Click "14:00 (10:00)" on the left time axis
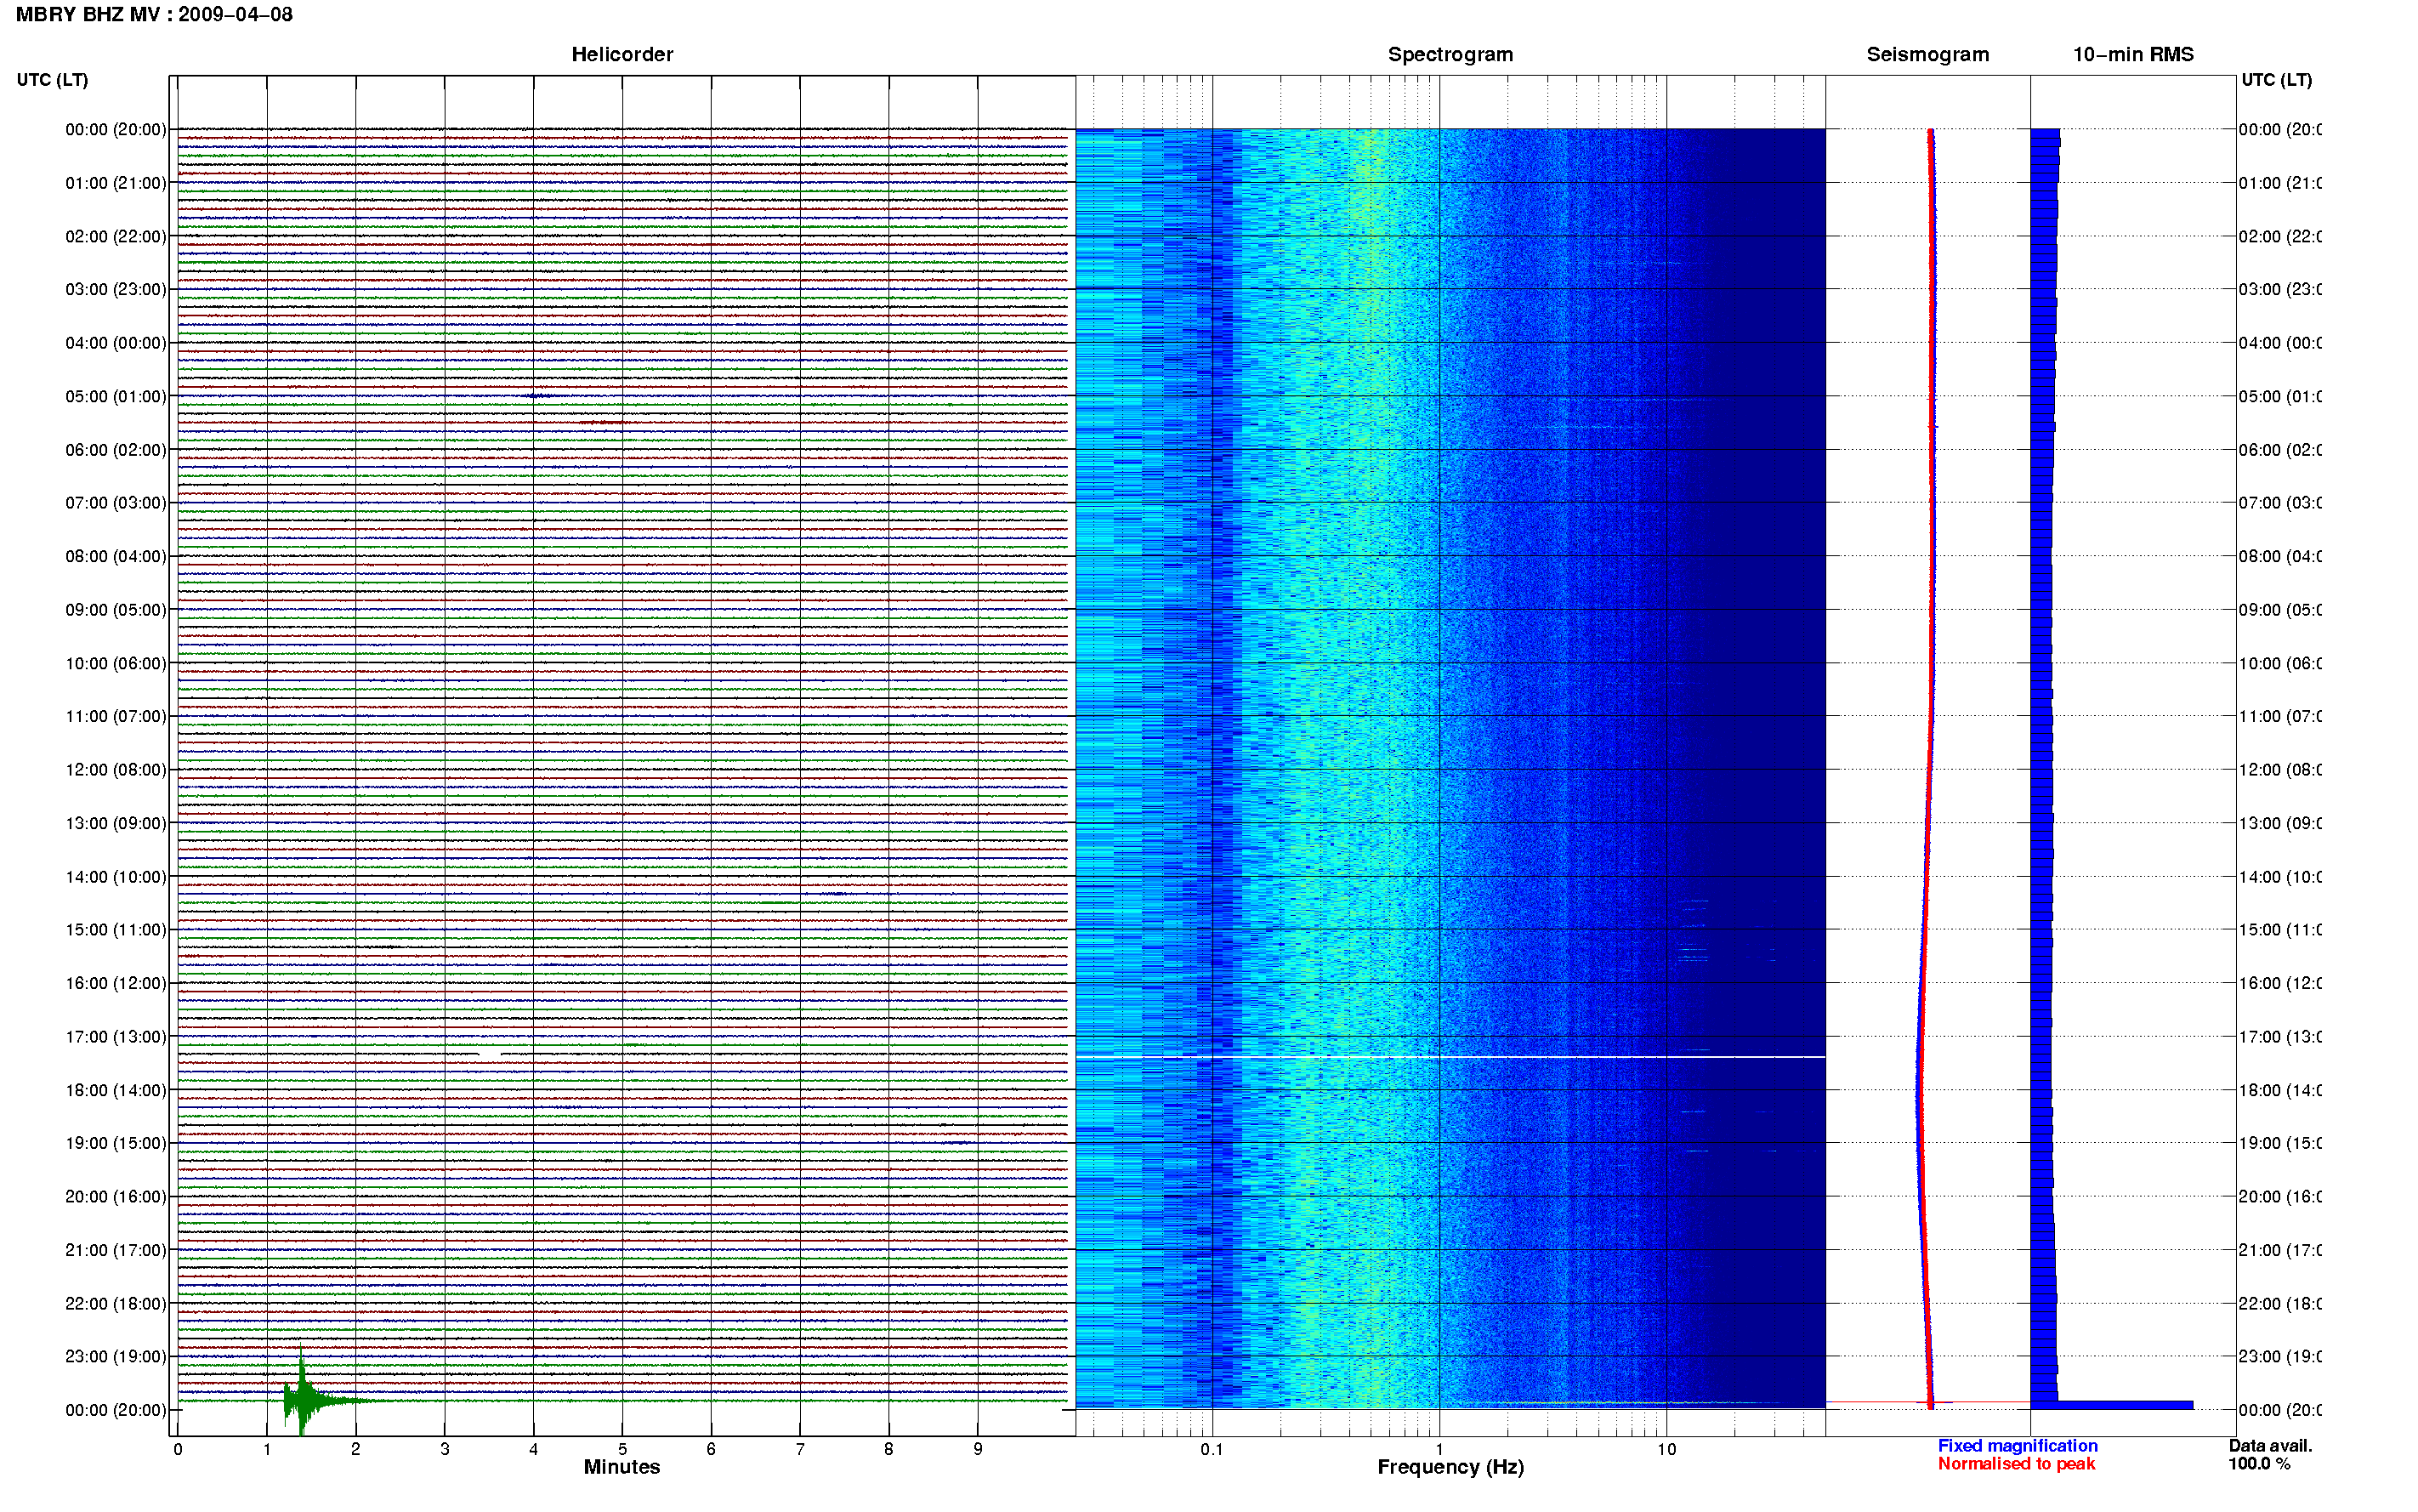The image size is (2418, 1512). (x=116, y=877)
